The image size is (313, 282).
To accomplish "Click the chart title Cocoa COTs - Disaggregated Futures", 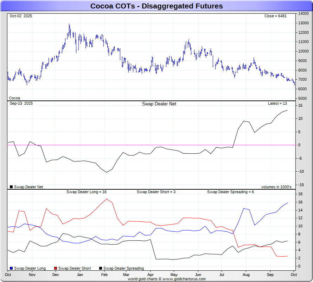I will point(156,6).
